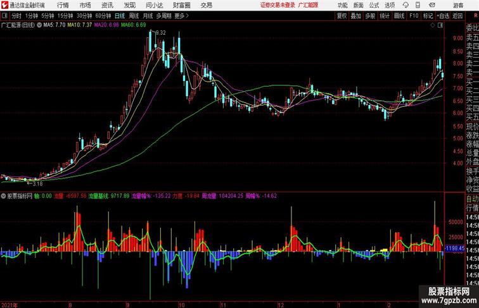Screen dimensions: 479x308
Task: Open the 财富圈 menu
Action: 182,5
